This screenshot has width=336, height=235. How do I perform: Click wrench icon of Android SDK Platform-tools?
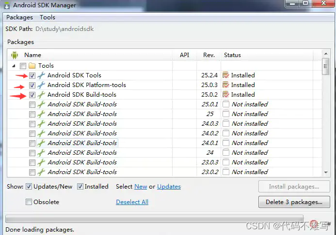(41, 85)
